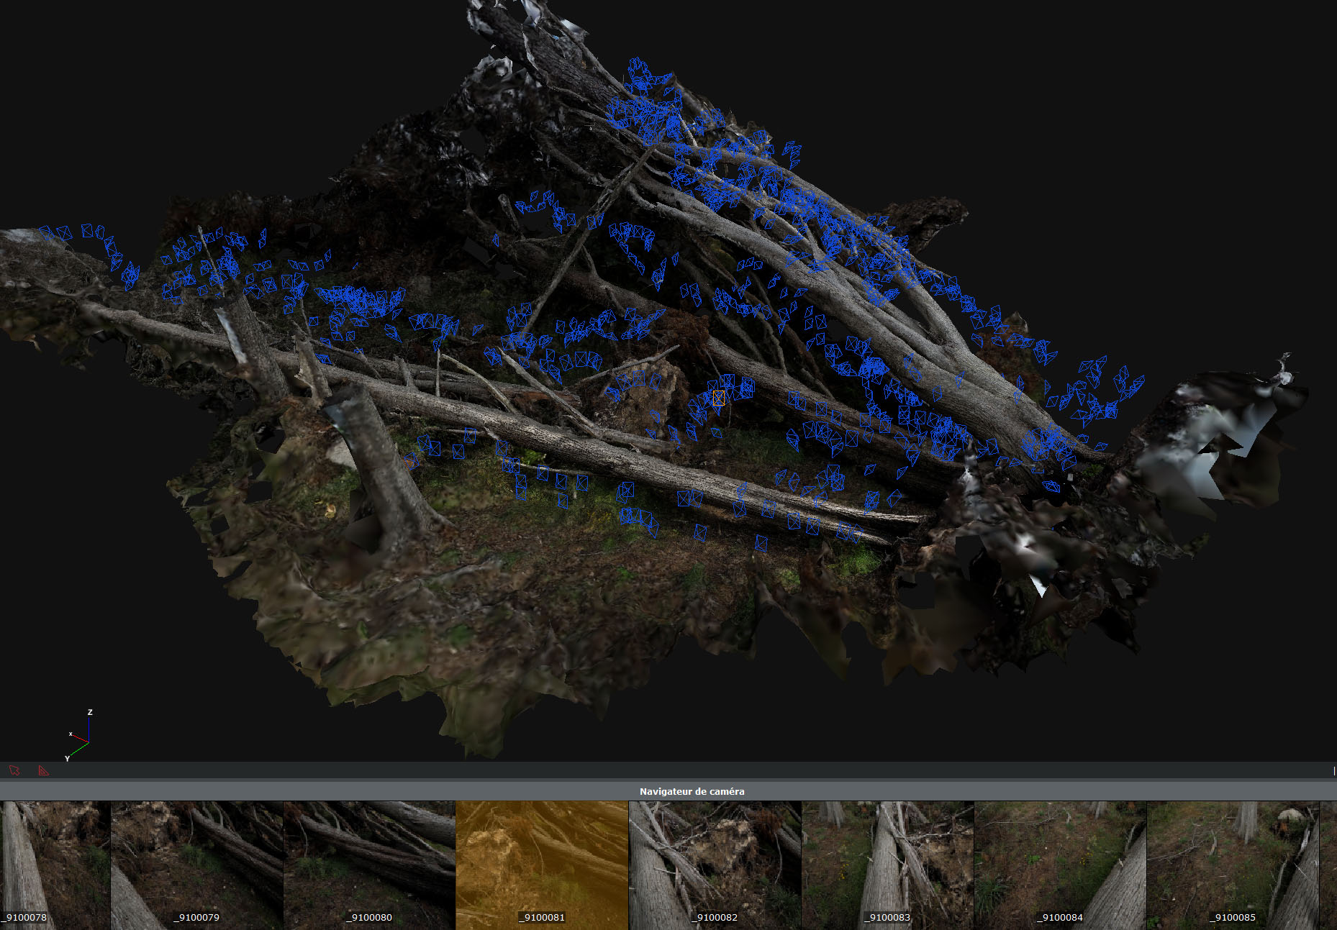Click the X axis label on orientation gizmo
Screen dimensions: 1337x930
click(x=71, y=734)
